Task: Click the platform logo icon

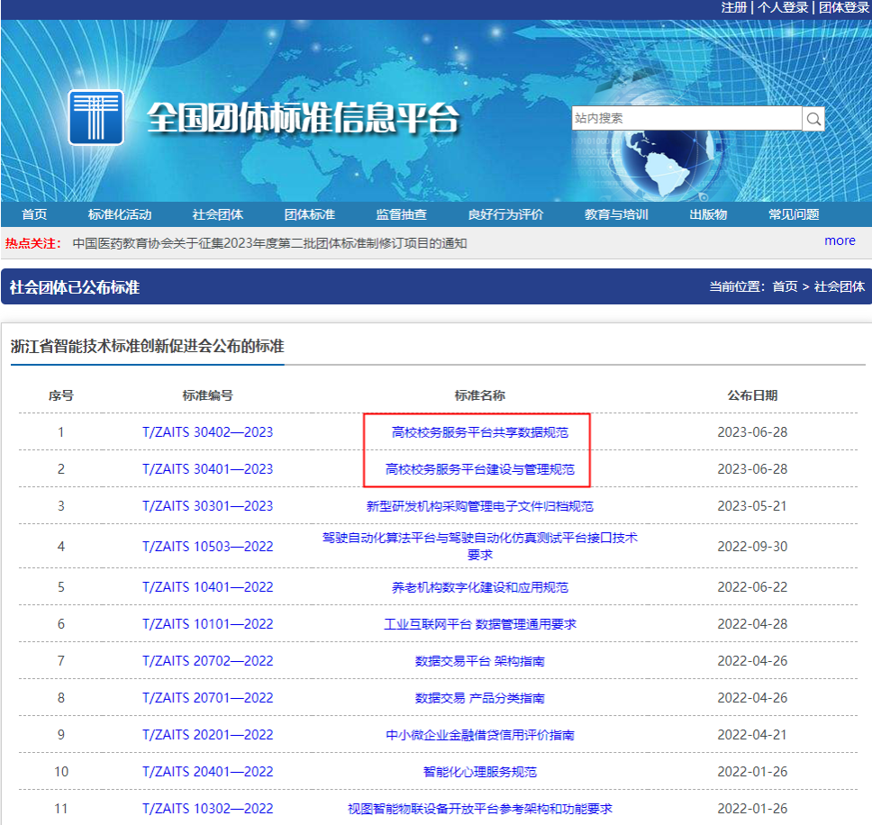Action: click(x=96, y=117)
